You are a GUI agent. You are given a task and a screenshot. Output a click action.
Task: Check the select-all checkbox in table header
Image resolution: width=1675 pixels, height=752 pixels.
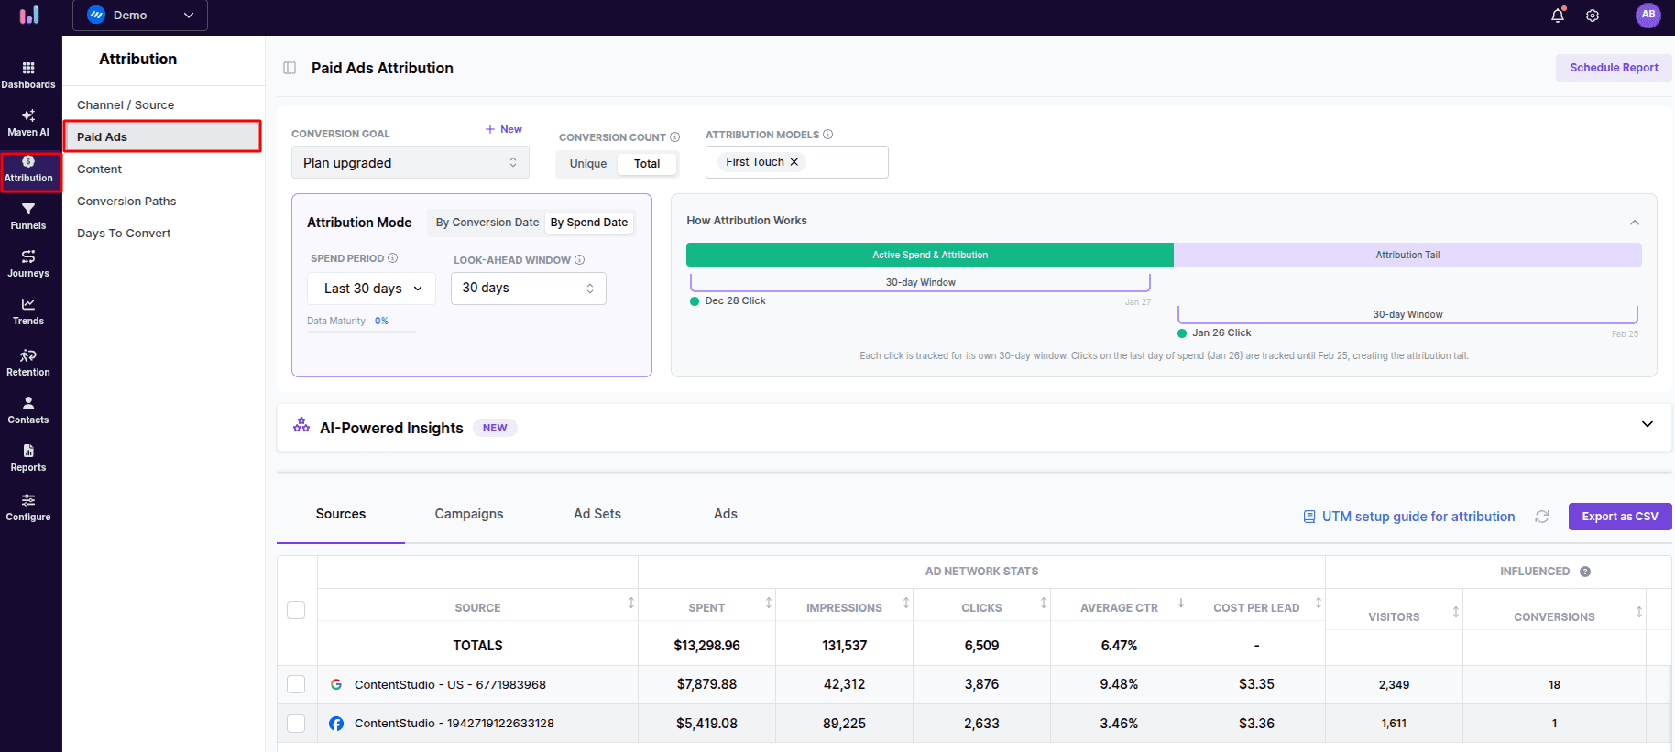click(x=296, y=610)
